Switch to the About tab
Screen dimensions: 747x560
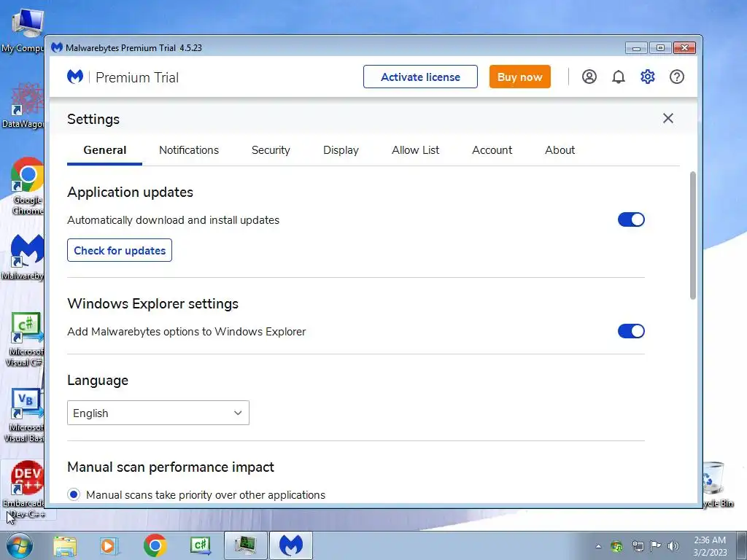coord(560,150)
